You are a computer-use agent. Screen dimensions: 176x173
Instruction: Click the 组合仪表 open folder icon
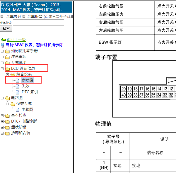pyautogui.click(x=13, y=75)
